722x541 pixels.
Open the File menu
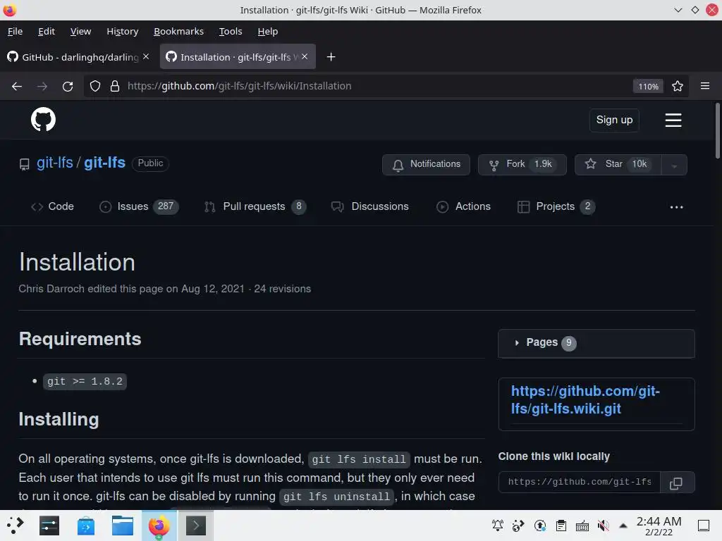[x=16, y=31]
